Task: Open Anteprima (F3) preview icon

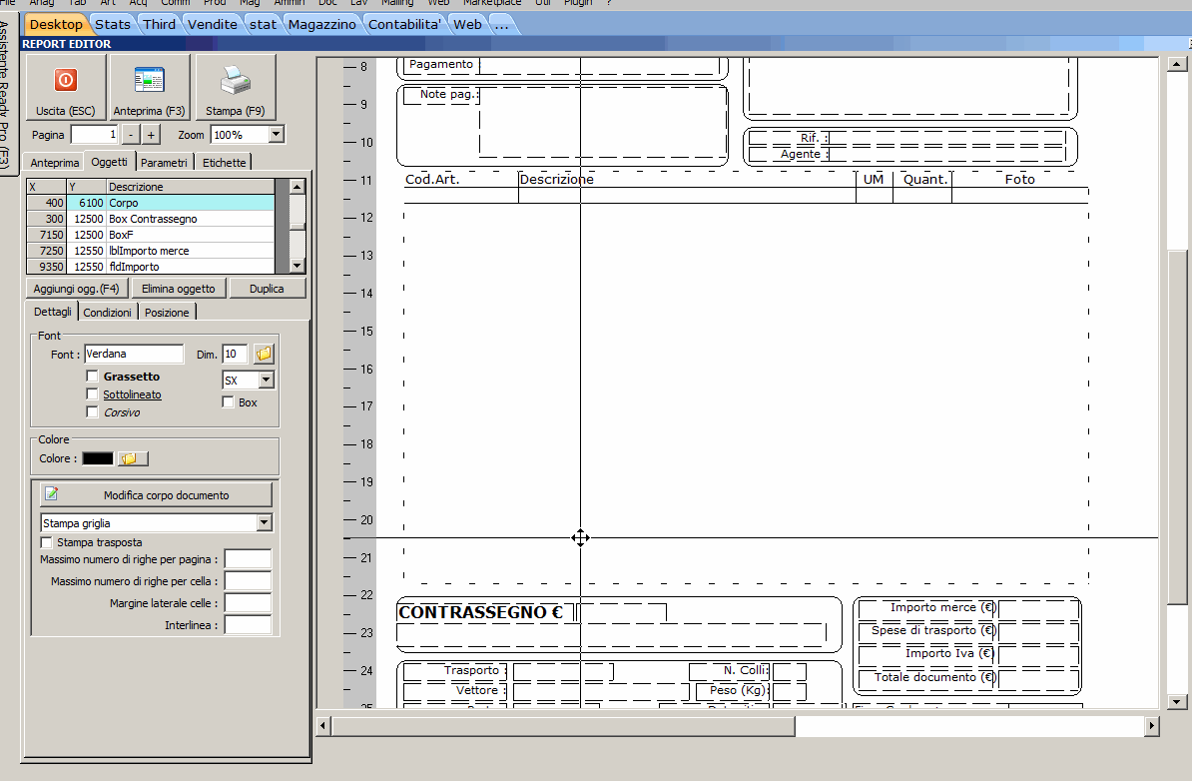Action: (x=149, y=81)
